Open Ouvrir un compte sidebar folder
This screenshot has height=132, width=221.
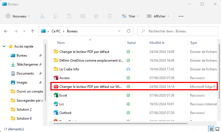pyautogui.click(x=30, y=91)
